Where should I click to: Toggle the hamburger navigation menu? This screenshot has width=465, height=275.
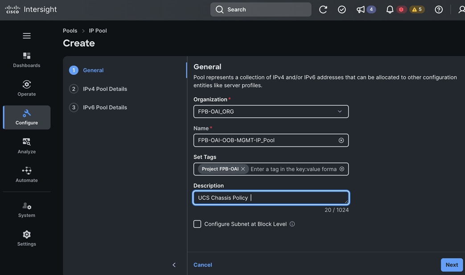(x=27, y=36)
